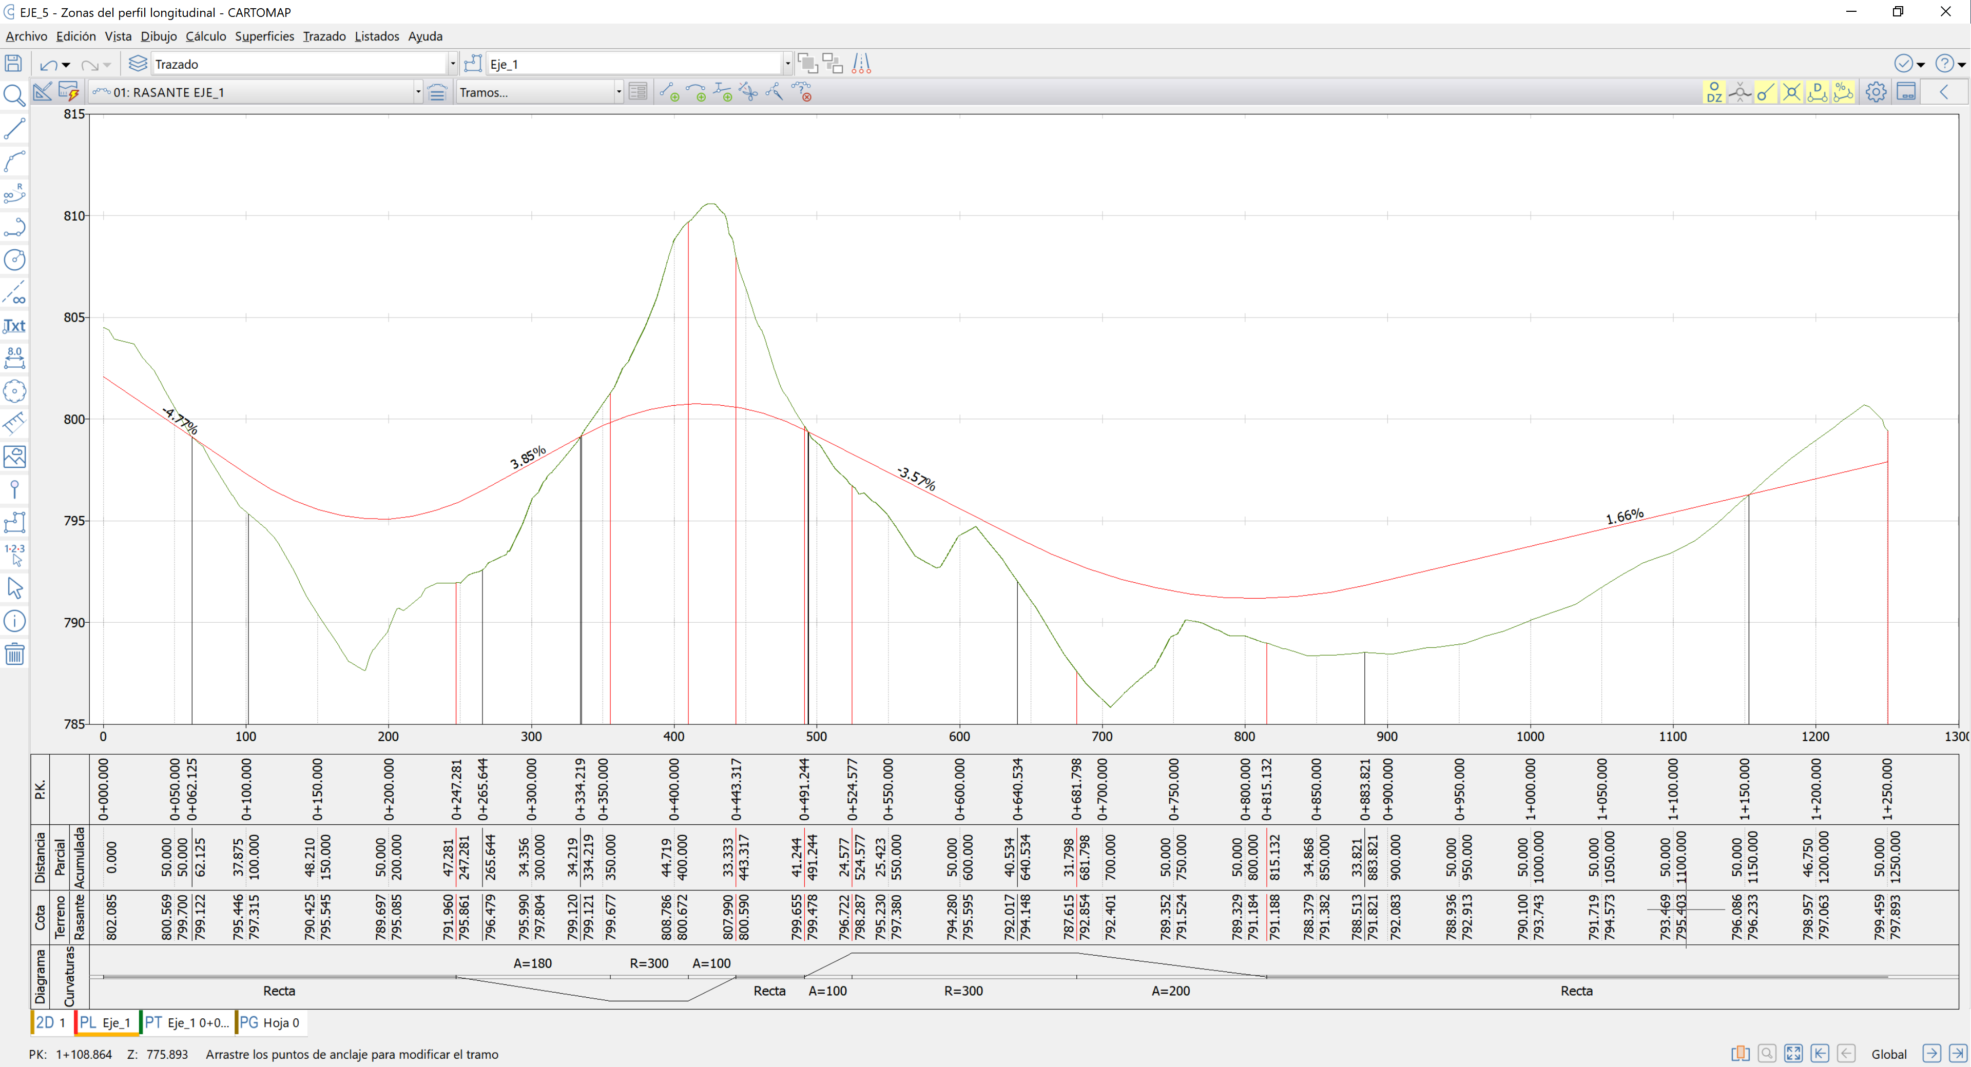This screenshot has height=1067, width=1971.
Task: Click the add straight segment icon
Action: (x=669, y=92)
